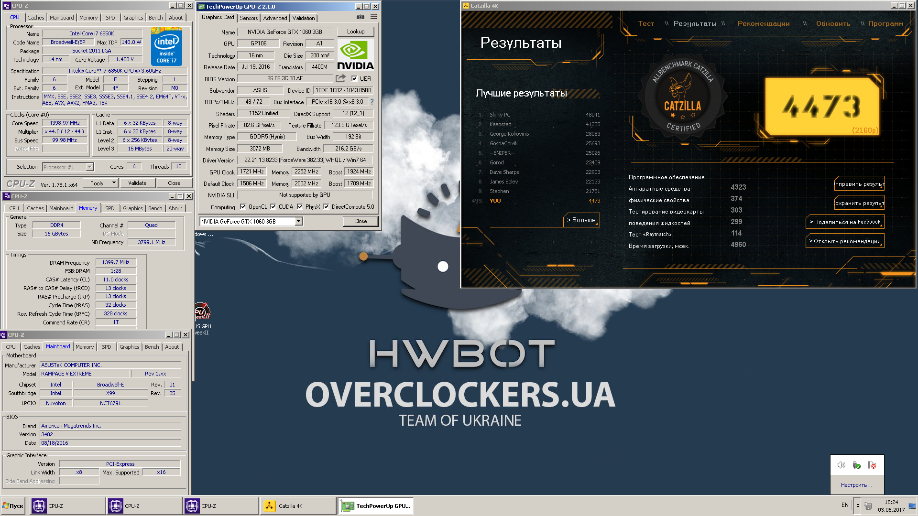Click the Настроить... link in tray popup
918x516 pixels.
point(857,485)
